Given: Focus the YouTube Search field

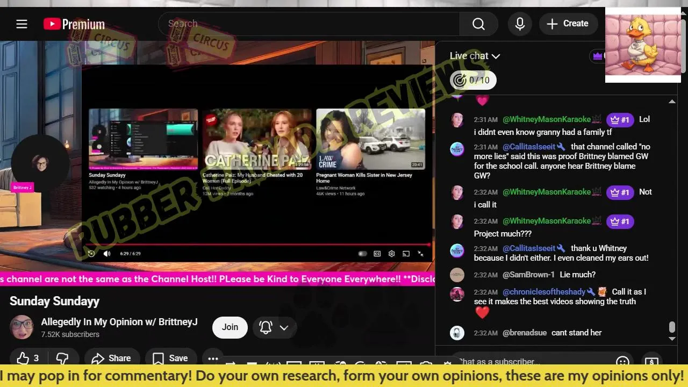Looking at the screenshot, I should coord(309,24).
